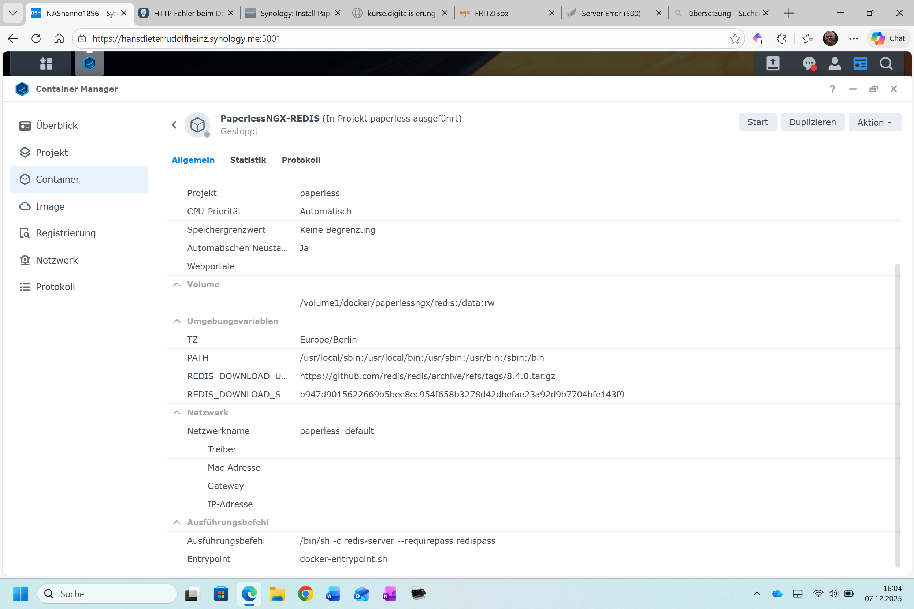This screenshot has height=609, width=914.
Task: Switch to the Protokoll tab of container
Action: (301, 160)
